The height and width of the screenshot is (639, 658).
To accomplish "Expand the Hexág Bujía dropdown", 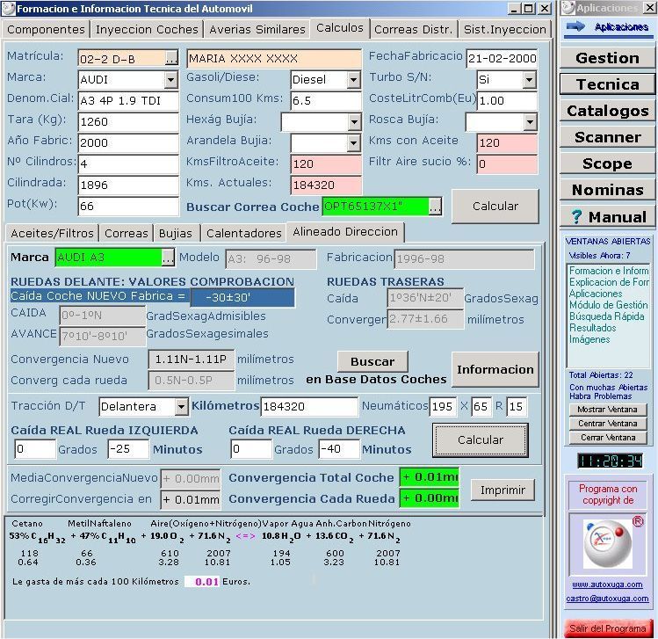I will tap(354, 122).
